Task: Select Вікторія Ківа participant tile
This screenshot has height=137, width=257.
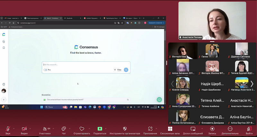Action: (183, 51)
